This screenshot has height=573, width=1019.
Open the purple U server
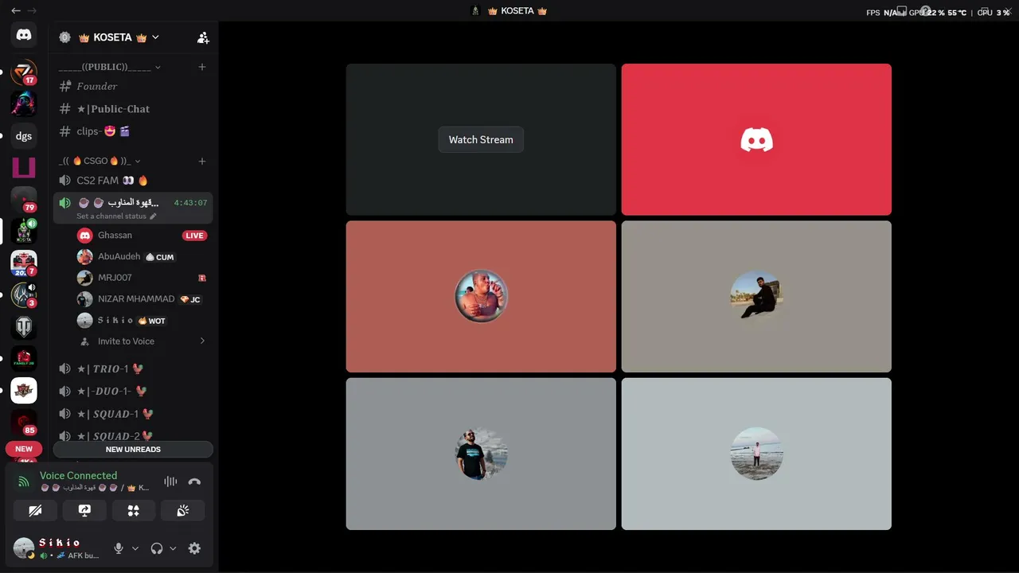tap(24, 168)
